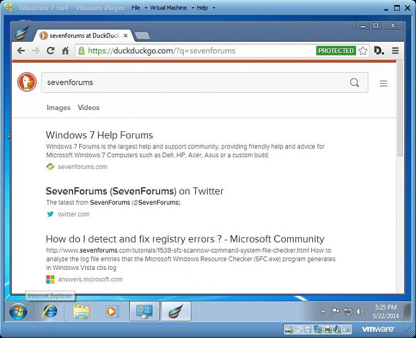Click the Microsoft logo favicon
This screenshot has width=416, height=338.
[x=50, y=279]
